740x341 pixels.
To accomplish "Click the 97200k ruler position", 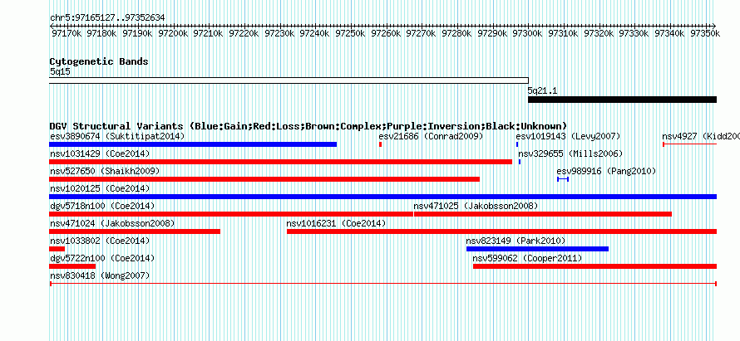I will [173, 33].
